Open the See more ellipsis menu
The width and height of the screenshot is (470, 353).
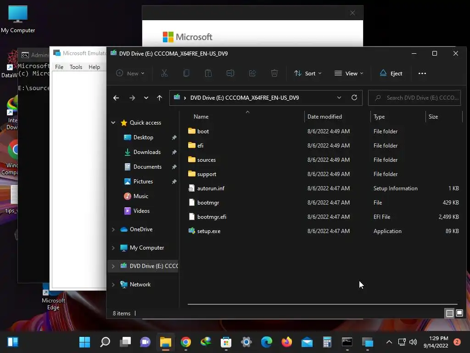pyautogui.click(x=422, y=73)
